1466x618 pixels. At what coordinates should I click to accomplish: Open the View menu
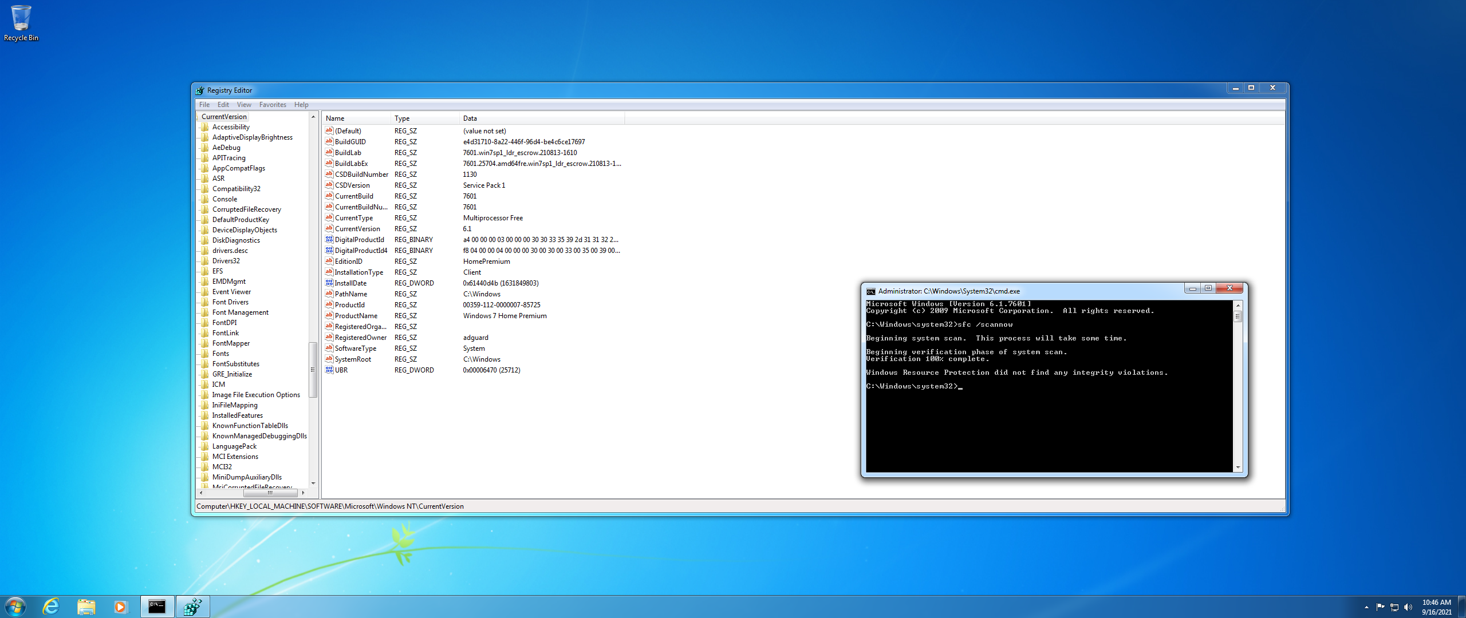(x=244, y=105)
